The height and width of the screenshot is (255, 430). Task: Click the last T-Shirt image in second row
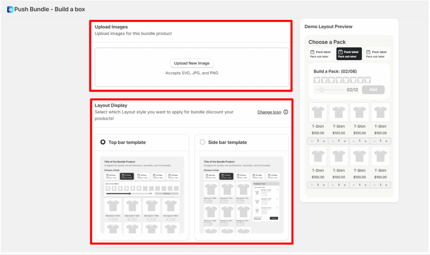click(x=380, y=156)
